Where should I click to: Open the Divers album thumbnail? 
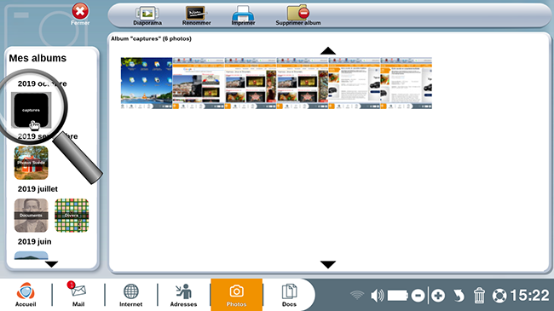pos(72,216)
